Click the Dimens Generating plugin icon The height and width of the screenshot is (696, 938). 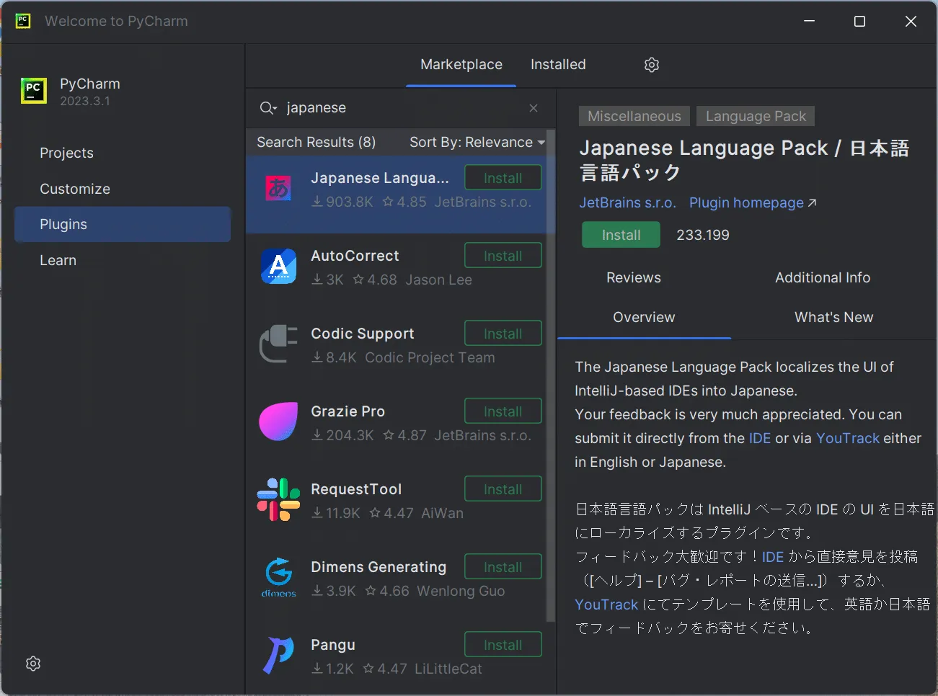(x=278, y=577)
